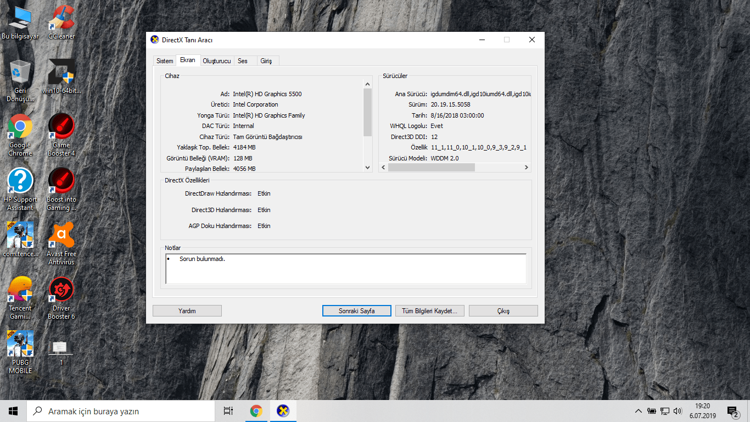Click Tüm Bilgileri Kaydet button
This screenshot has height=422, width=750.
430,311
